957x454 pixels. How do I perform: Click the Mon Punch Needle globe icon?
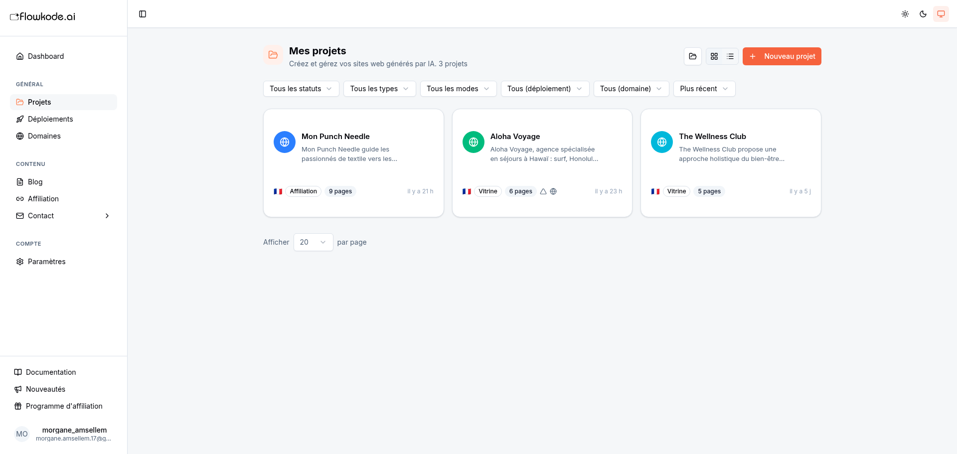click(x=285, y=142)
